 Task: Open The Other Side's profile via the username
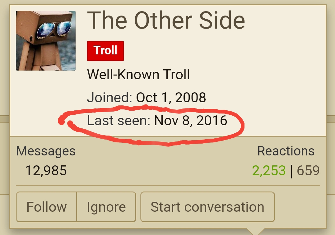point(166,20)
